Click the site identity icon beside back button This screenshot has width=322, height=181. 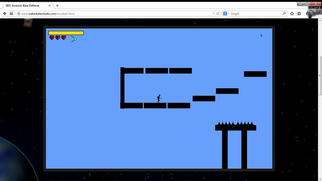point(11,14)
